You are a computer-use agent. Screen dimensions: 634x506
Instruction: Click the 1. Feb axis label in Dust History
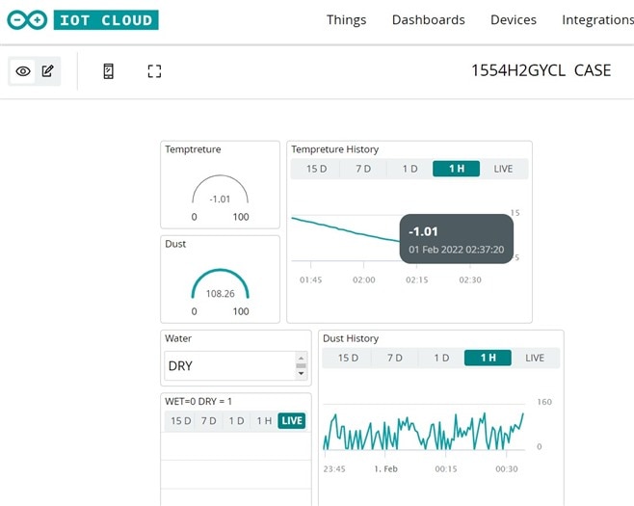pos(385,469)
